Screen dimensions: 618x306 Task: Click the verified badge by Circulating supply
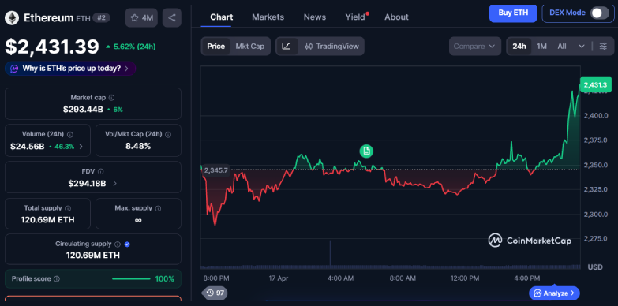127,244
